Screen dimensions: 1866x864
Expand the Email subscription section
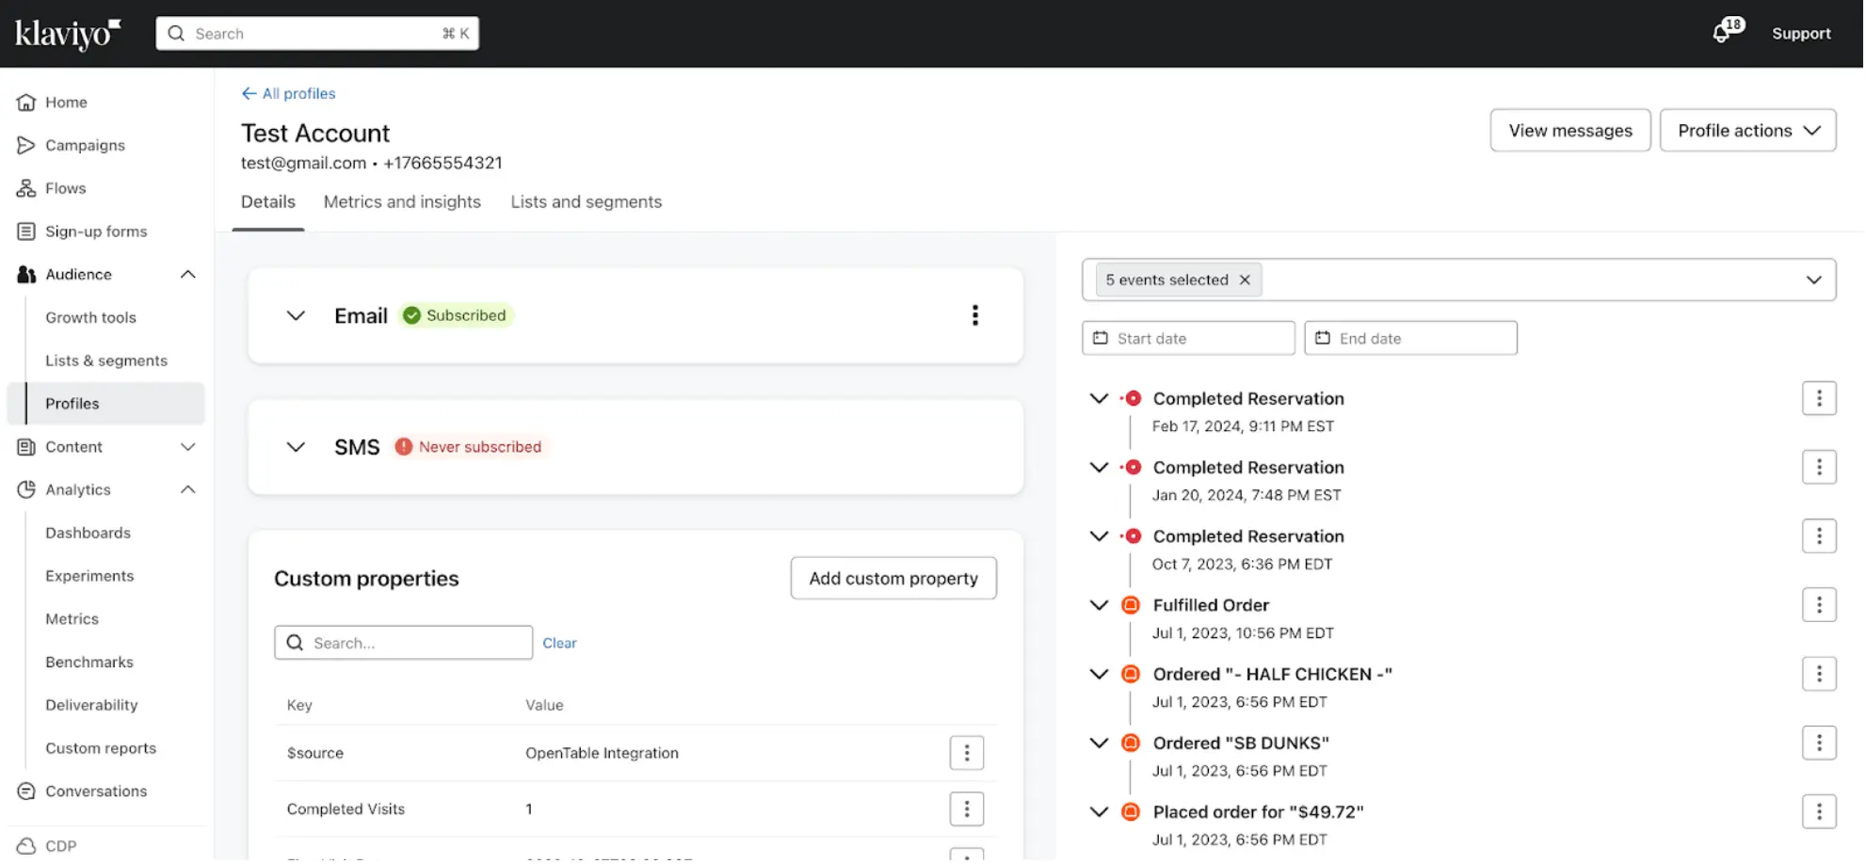point(296,316)
